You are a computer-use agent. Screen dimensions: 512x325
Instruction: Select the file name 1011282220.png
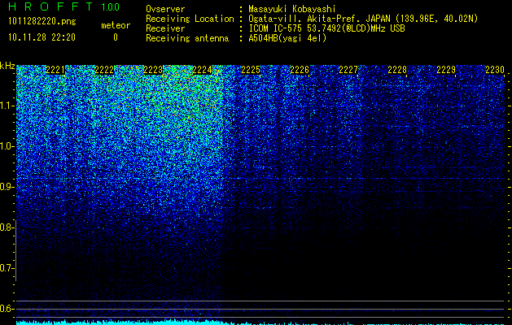[42, 21]
